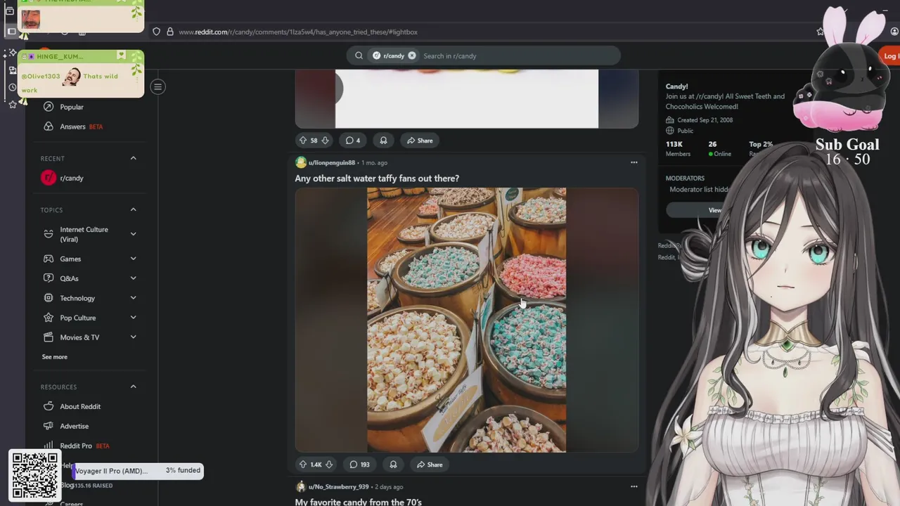The image size is (900, 506).
Task: Click the 26 Online indicator
Action: point(720,148)
